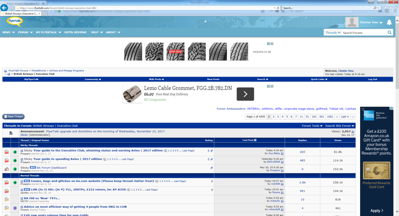The width and height of the screenshot is (399, 216).
Task: Open the Community menu
Action: coord(93,79)
